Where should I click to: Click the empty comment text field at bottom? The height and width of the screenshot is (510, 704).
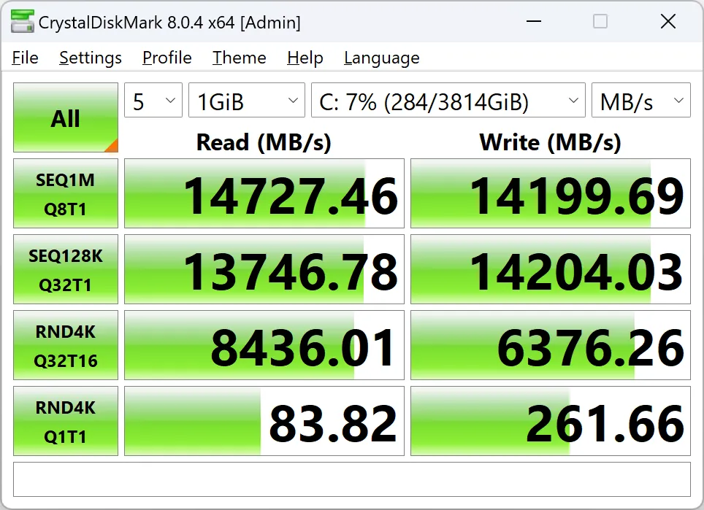coord(351,479)
